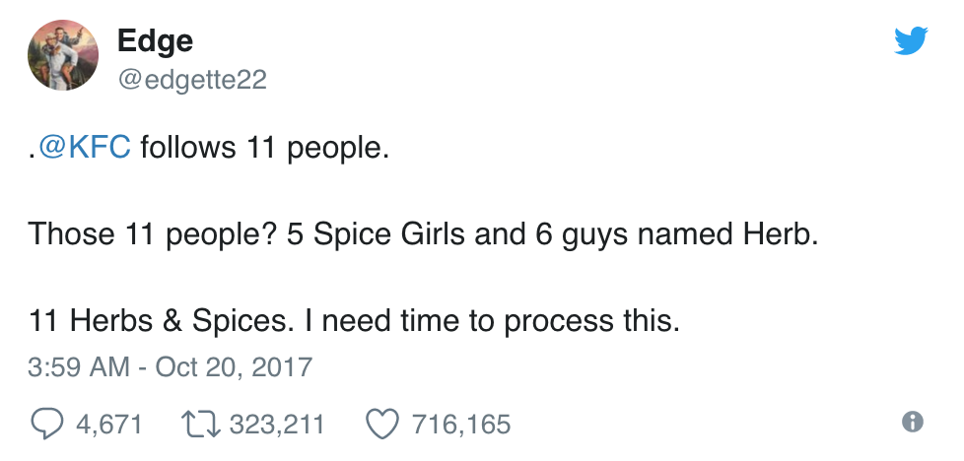Click the 323,211 retweets count

[276, 425]
